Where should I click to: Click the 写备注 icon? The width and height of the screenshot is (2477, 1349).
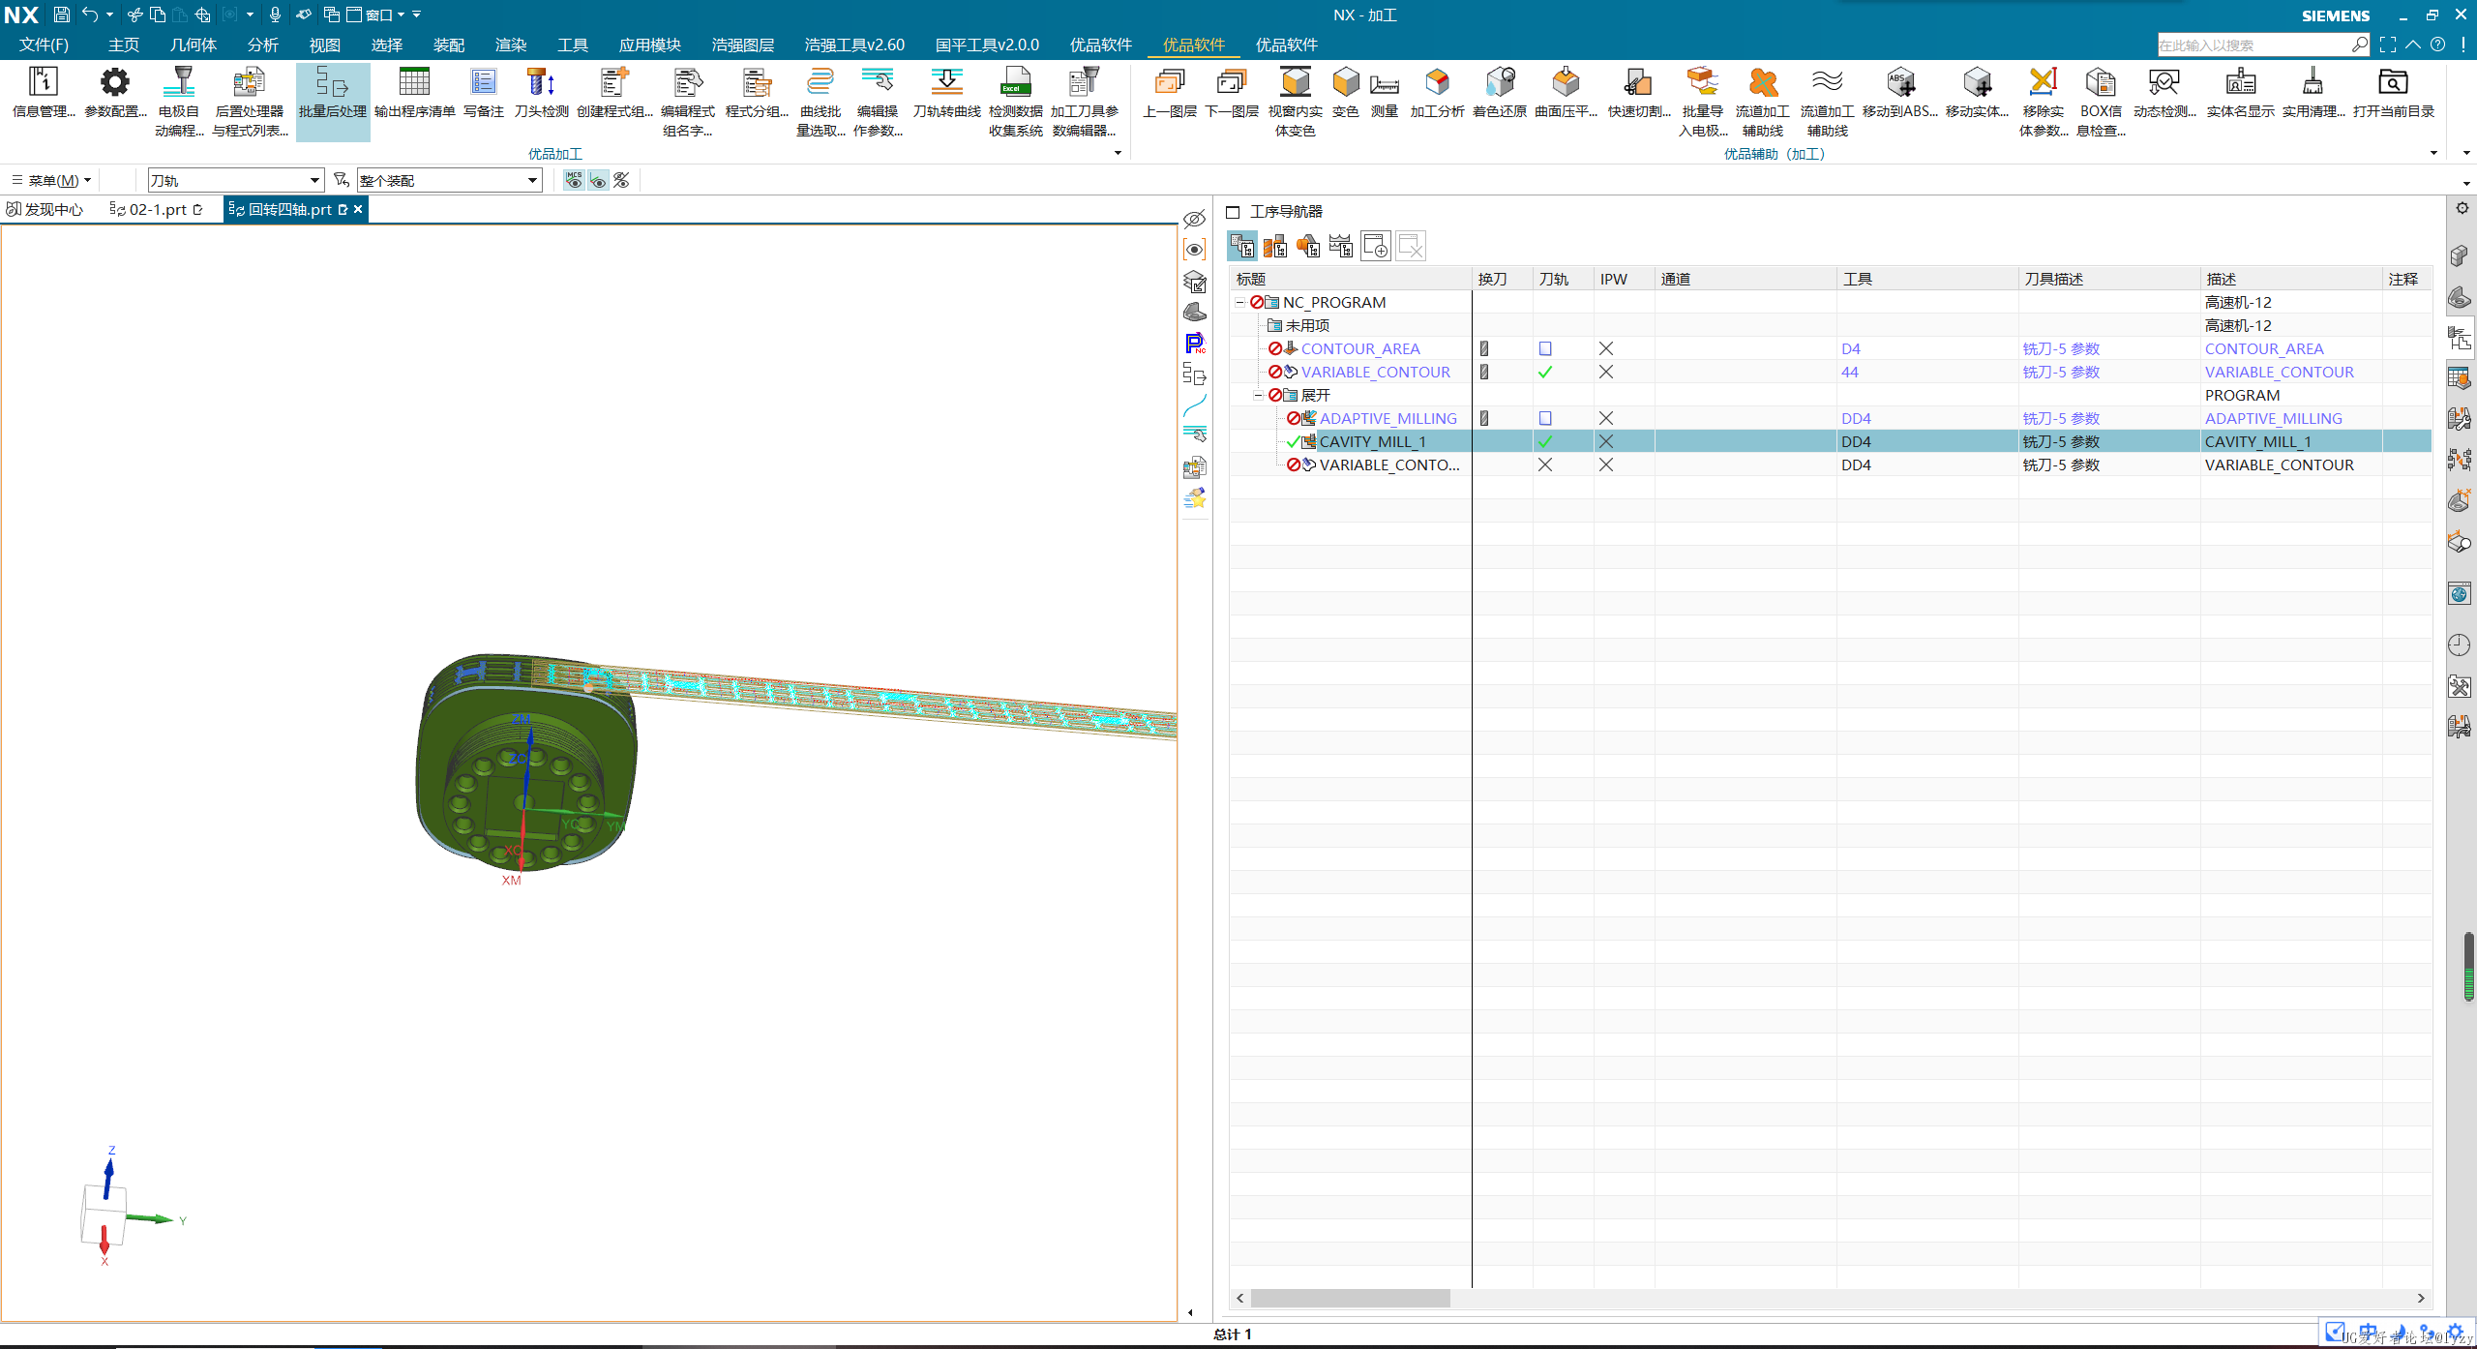(483, 94)
